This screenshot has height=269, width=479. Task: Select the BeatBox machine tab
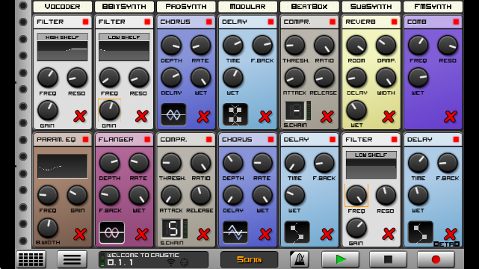coord(309,7)
